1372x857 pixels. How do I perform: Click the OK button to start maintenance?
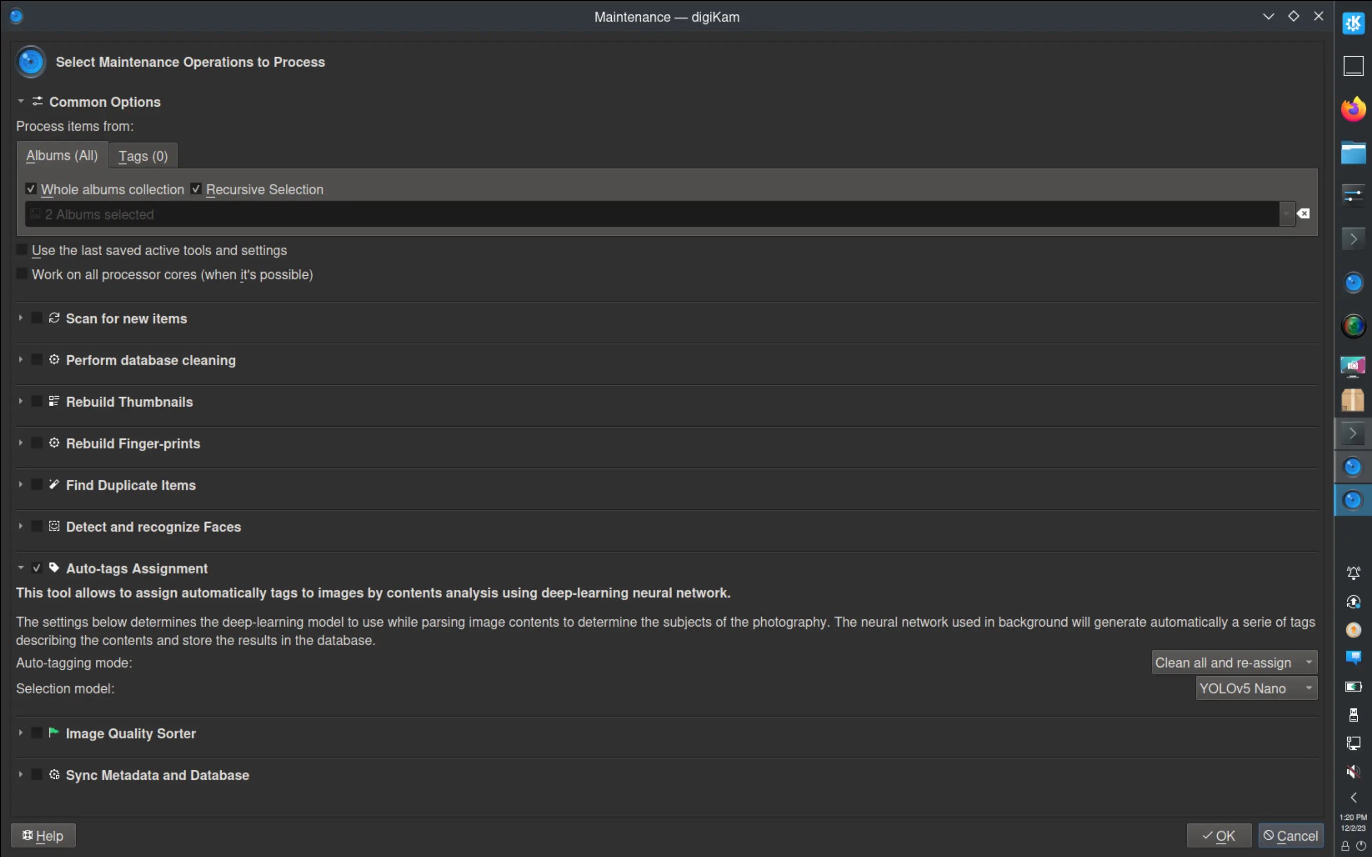pos(1219,835)
